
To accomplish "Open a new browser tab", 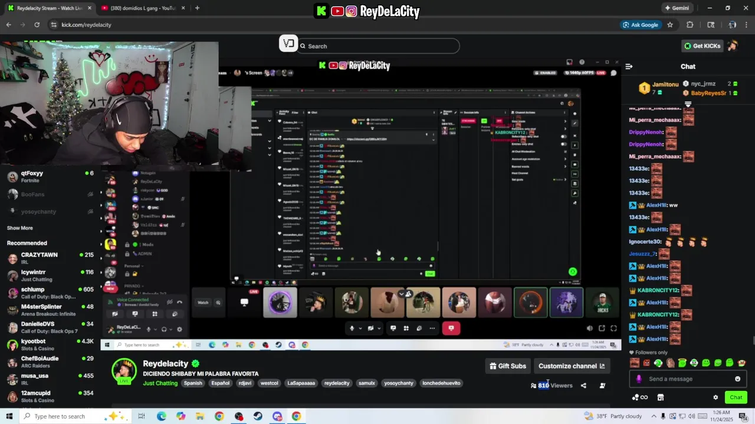I will [x=197, y=8].
